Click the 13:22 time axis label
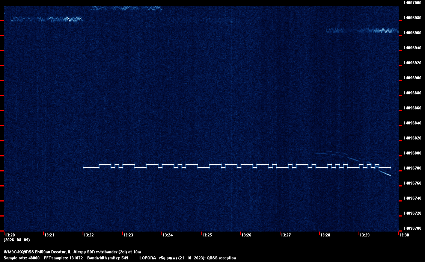The image size is (425, 262). point(89,235)
